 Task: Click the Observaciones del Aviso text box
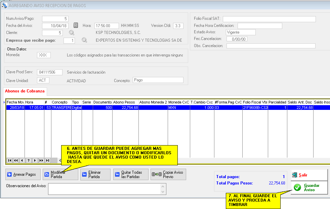click(x=107, y=189)
